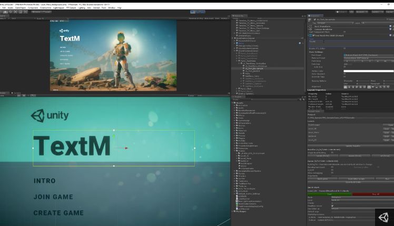The width and height of the screenshot is (394, 226).
Task: Set text alignment to flush
Action: coord(361,87)
